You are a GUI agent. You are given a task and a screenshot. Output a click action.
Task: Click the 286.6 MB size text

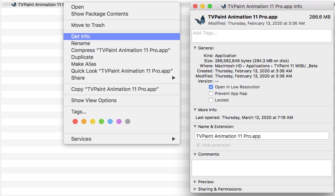click(x=320, y=17)
